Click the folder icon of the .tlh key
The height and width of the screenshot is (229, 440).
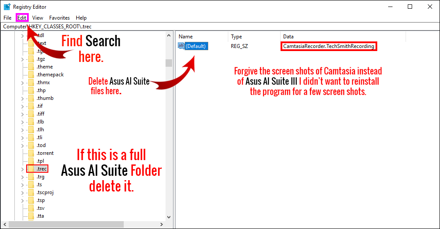[x=31, y=130]
